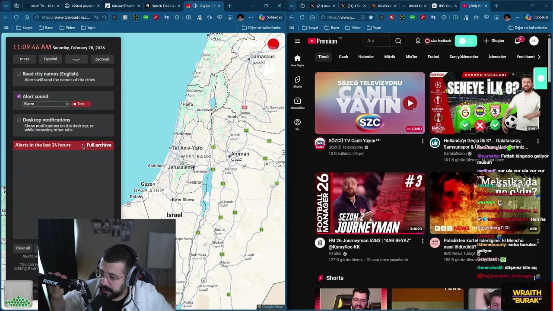Screen dimensions: 553x311
Task: Open FM 26 Journeyman video thumbnail
Action: [370, 203]
